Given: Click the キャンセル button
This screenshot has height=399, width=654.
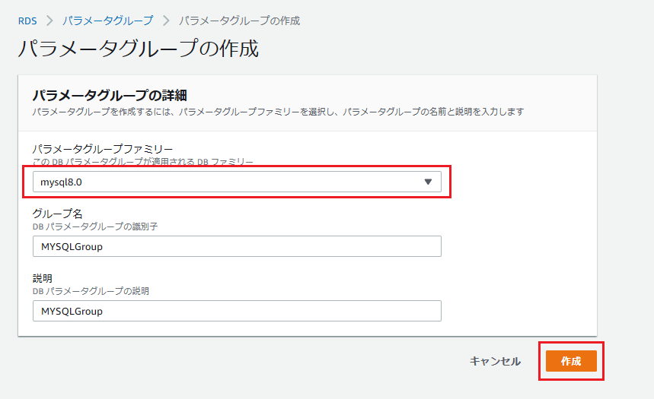Looking at the screenshot, I should point(495,361).
